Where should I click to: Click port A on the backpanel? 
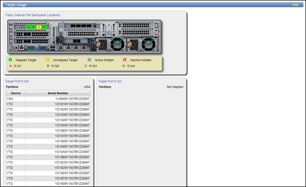click(28, 27)
